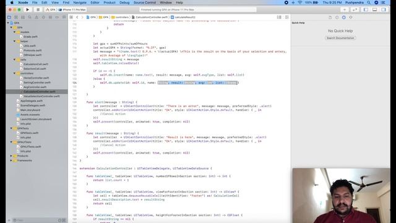Open the Source Control navigator icon
This screenshot has width=396, height=223.
pyautogui.click(x=16, y=17)
